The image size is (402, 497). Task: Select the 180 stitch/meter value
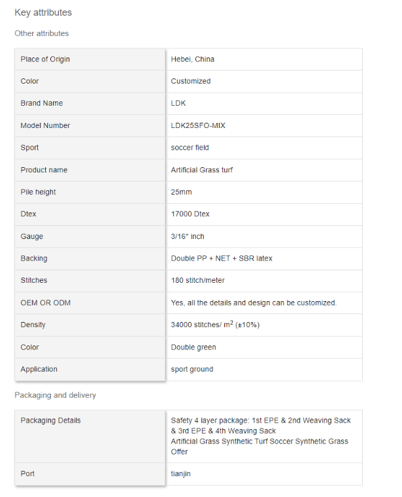[199, 281]
